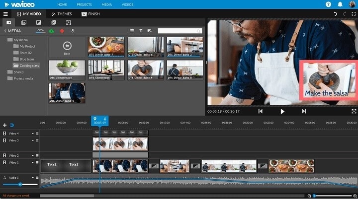
Task: Select the Video 3 mortar clip
Action: pos(120,144)
